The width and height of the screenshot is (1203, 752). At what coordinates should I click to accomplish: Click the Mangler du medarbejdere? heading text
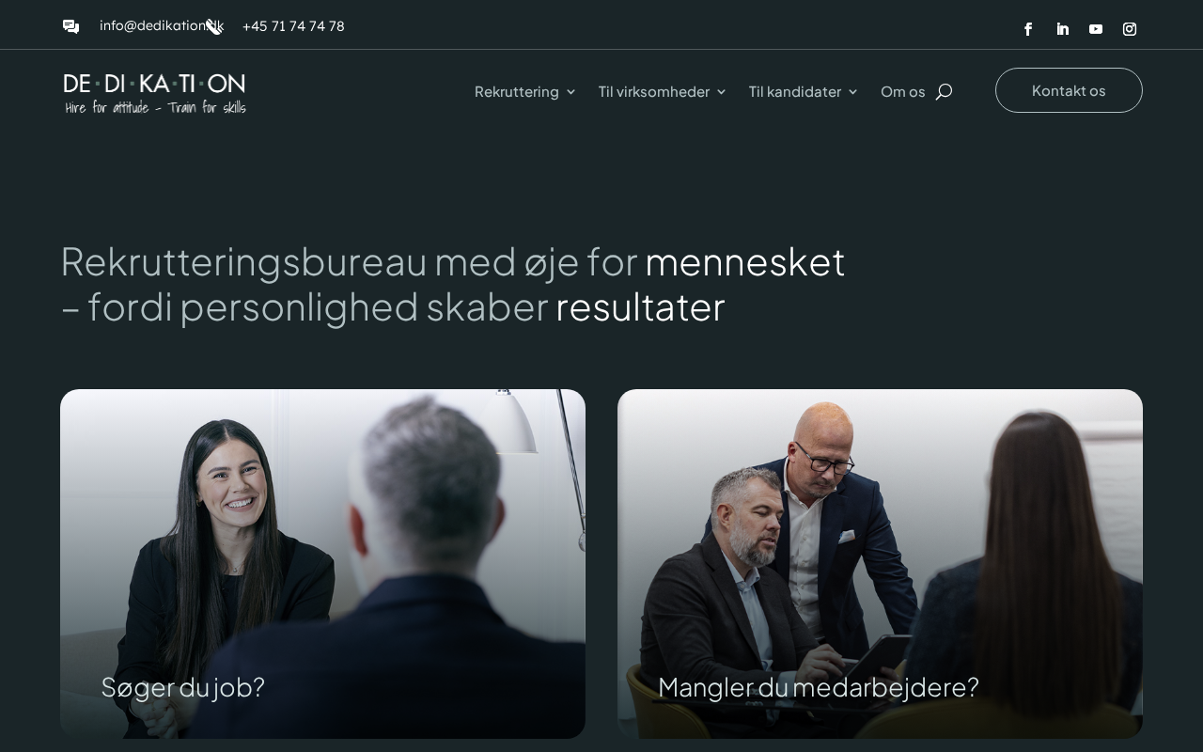819,687
